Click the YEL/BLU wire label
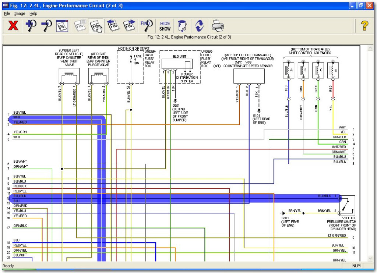Screen dimensions: 377x273 pyautogui.click(x=20, y=211)
